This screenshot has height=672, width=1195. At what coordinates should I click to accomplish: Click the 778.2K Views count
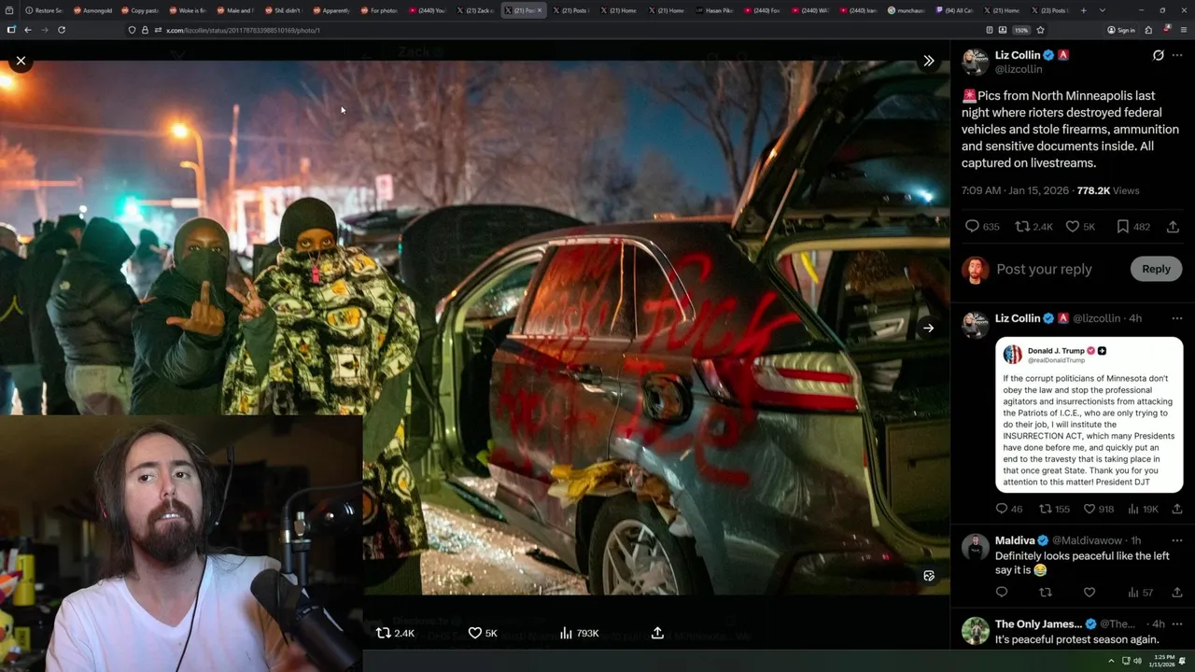[x=1108, y=190]
